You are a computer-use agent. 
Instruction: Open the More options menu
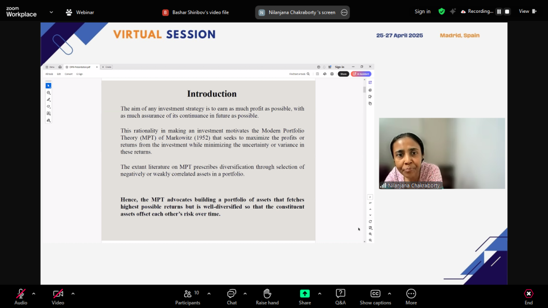click(x=411, y=294)
